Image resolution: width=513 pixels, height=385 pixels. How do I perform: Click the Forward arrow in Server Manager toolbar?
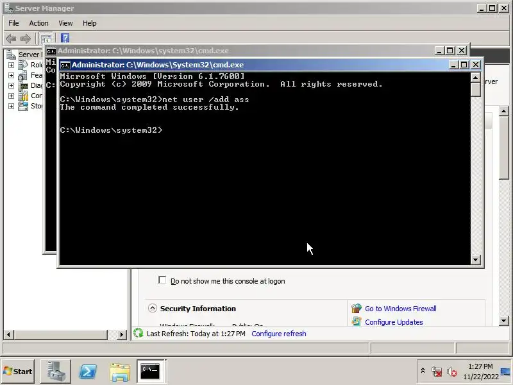[26, 38]
